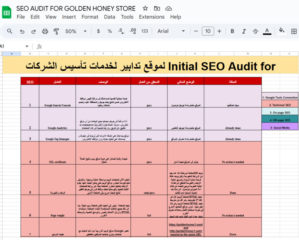This screenshot has width=299, height=240.
Task: Open the text color picker
Action: pos(267,31)
